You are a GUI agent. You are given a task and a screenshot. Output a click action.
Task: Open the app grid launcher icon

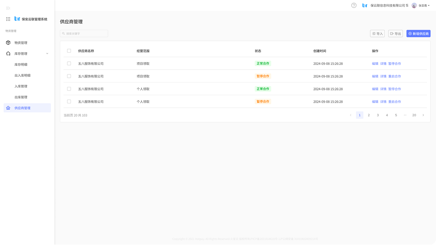(8, 19)
